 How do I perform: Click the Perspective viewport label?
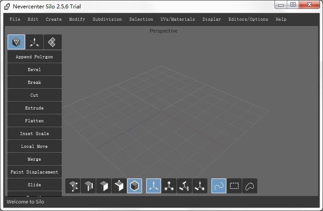click(x=163, y=31)
